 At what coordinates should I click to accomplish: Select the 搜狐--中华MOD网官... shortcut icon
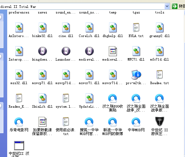[x=89, y=122]
